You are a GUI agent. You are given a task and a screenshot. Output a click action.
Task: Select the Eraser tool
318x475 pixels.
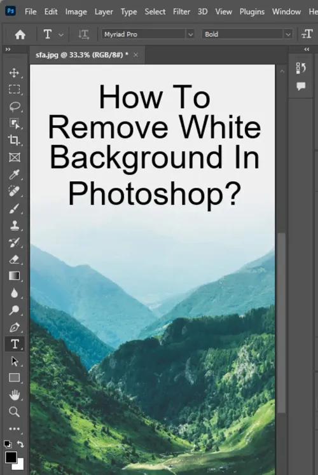pos(14,259)
